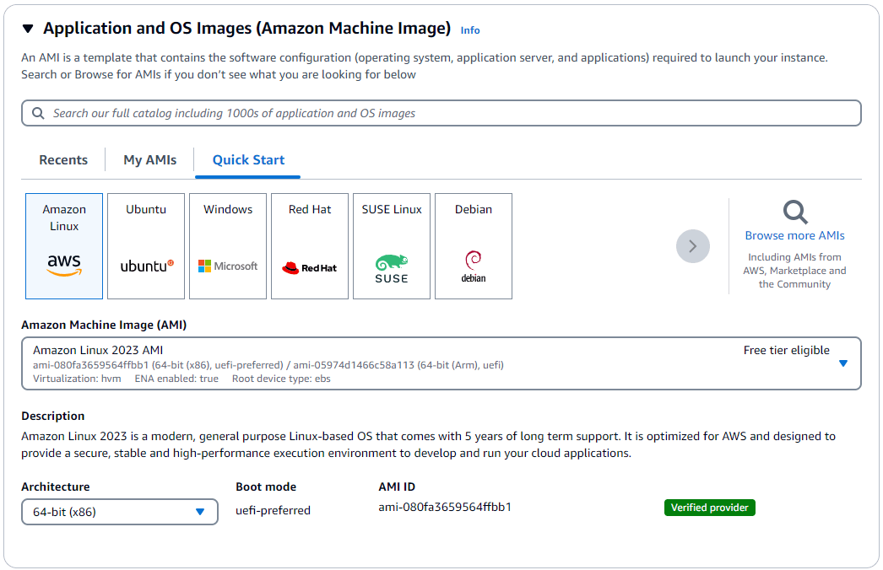Click the right arrow to see more OS cards
The height and width of the screenshot is (570, 883).
(692, 245)
